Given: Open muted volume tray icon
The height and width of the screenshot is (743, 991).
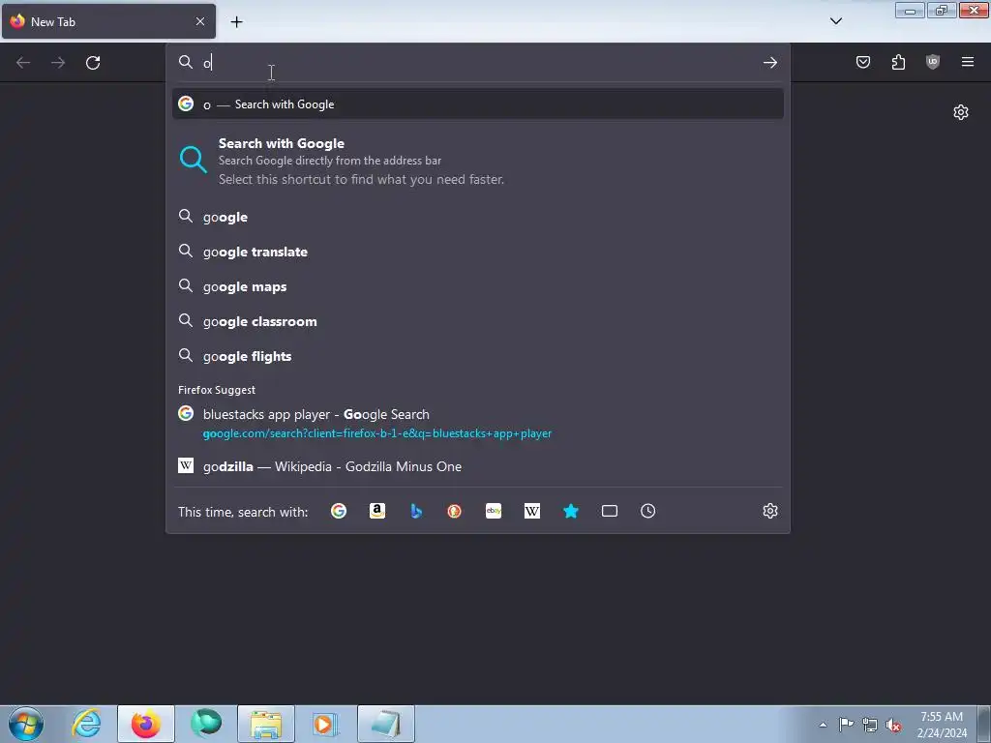Looking at the screenshot, I should tap(893, 725).
